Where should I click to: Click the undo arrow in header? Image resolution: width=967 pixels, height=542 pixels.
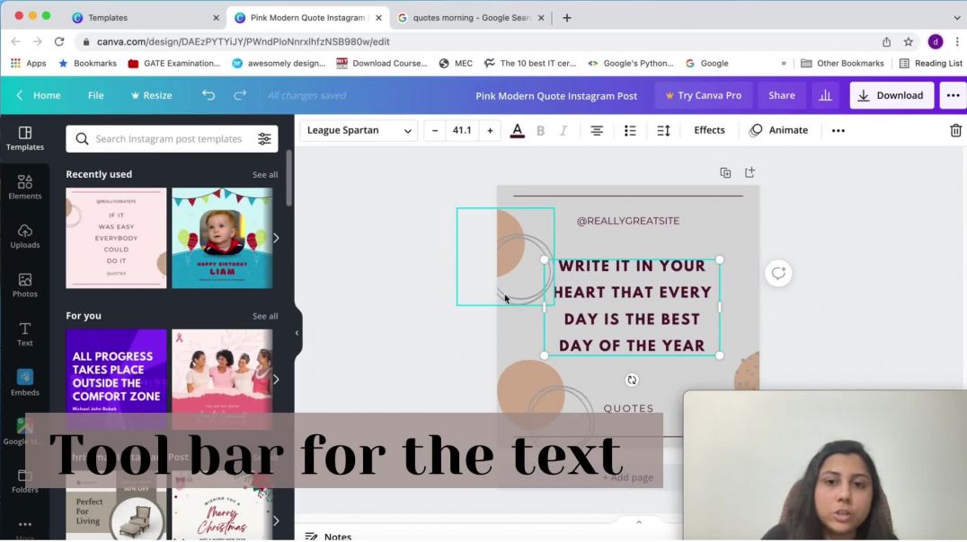point(208,95)
